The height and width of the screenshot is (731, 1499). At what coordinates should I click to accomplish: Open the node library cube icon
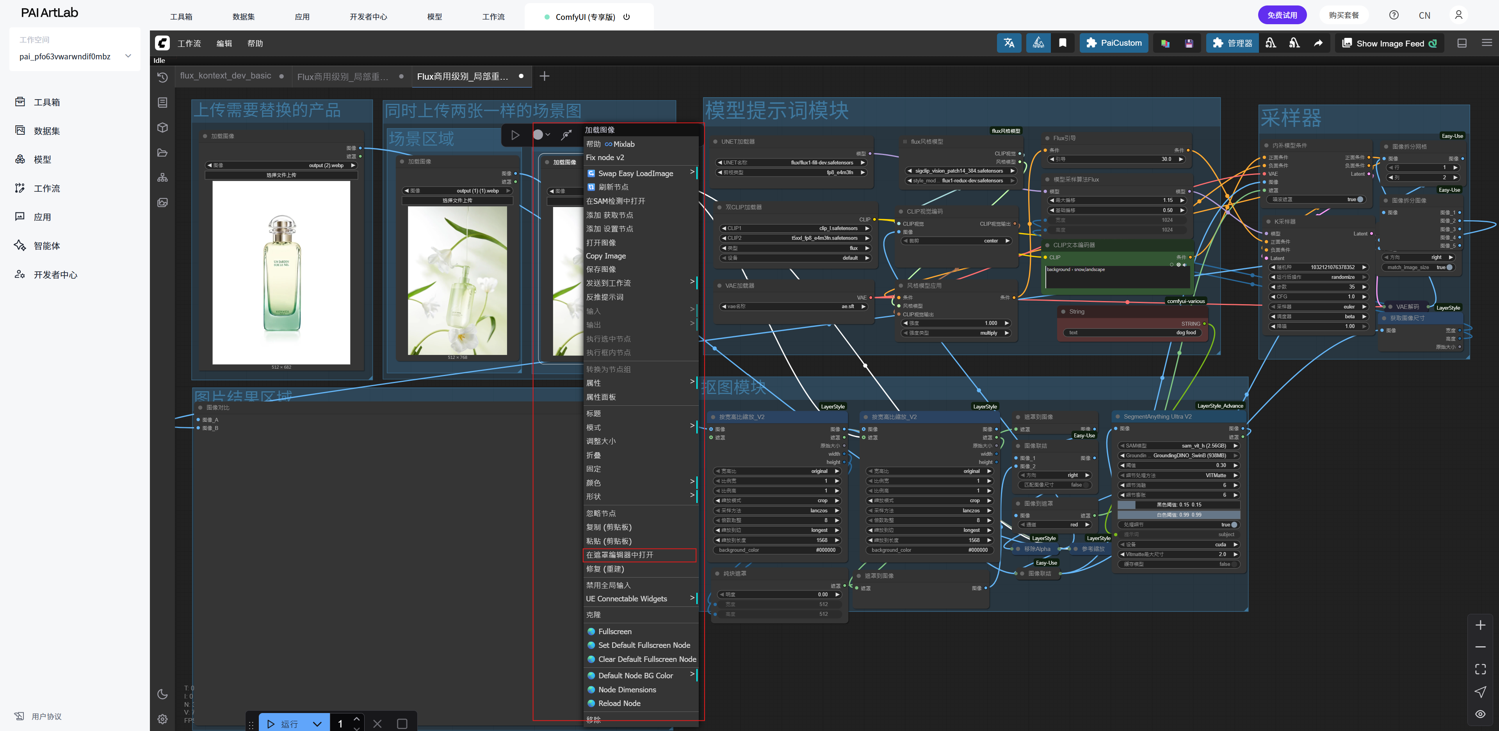coord(162,127)
